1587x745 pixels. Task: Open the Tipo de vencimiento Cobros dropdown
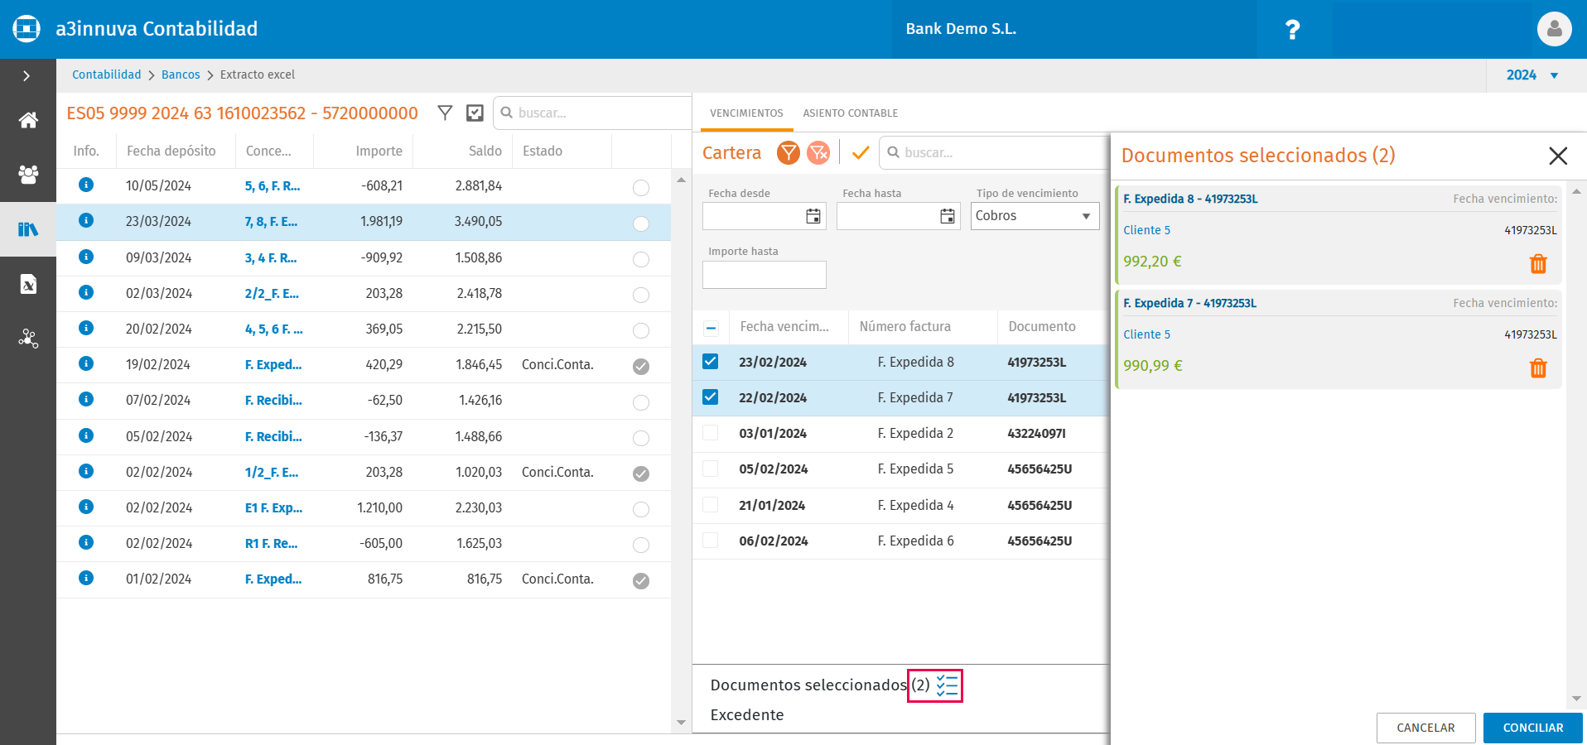(x=1035, y=216)
